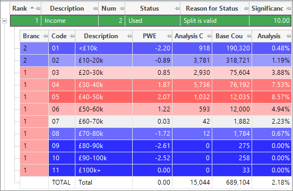Click pin icon in Code column header
The width and height of the screenshot is (293, 191).
pyautogui.click(x=72, y=36)
